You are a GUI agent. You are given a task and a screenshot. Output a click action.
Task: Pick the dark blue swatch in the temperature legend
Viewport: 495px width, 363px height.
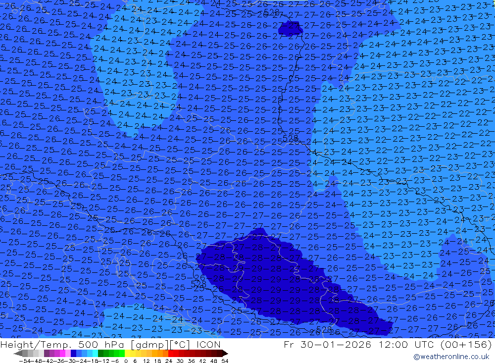tap(73, 353)
